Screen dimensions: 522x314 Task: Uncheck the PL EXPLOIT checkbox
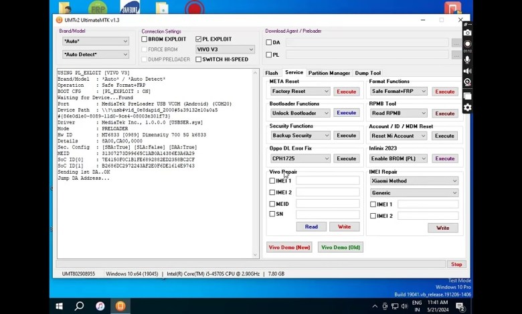[199, 39]
